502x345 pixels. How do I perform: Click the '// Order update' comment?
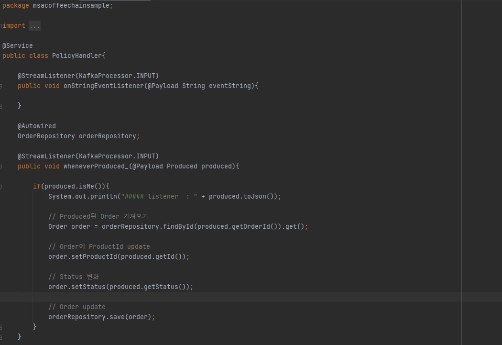pyautogui.click(x=77, y=307)
